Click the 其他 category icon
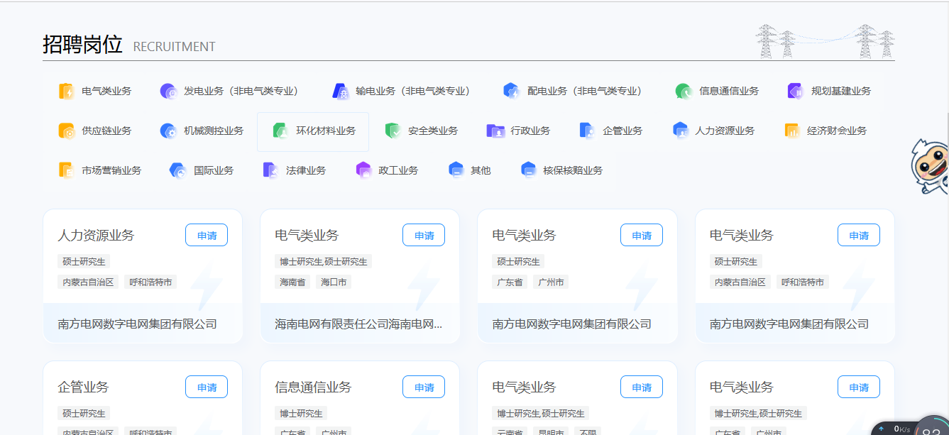 (456, 170)
